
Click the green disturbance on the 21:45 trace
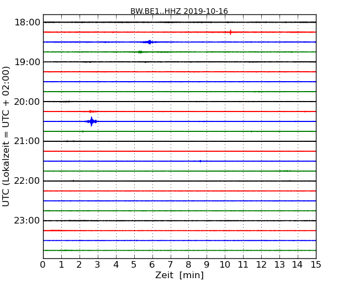pos(285,171)
